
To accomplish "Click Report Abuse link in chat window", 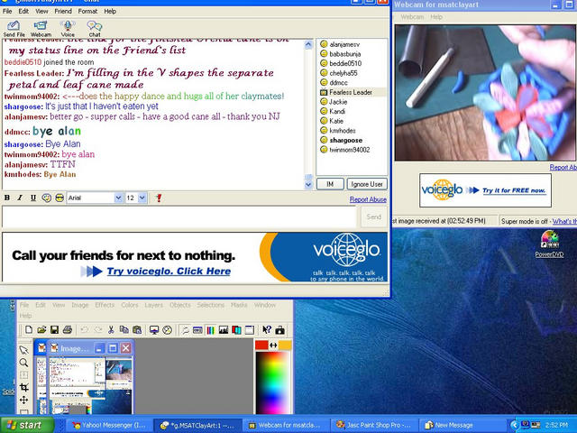I will 368,199.
